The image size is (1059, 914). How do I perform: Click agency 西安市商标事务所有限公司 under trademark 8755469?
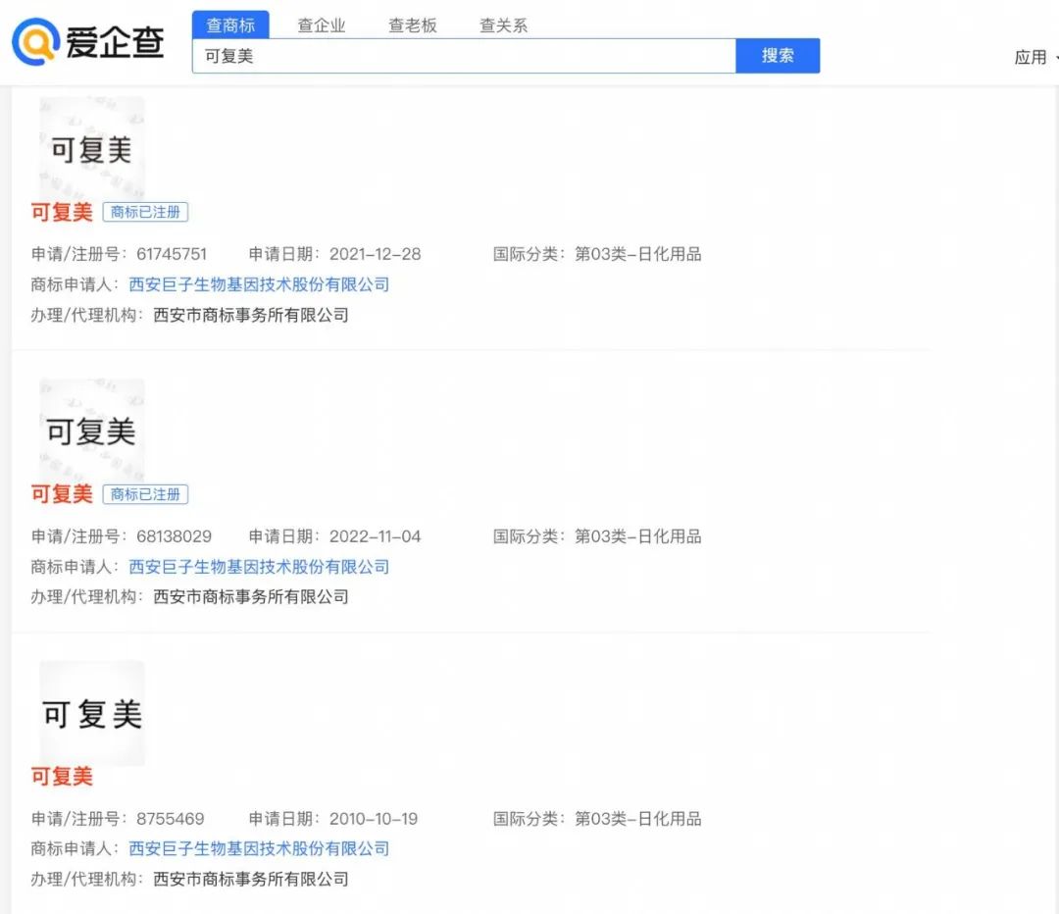point(251,879)
